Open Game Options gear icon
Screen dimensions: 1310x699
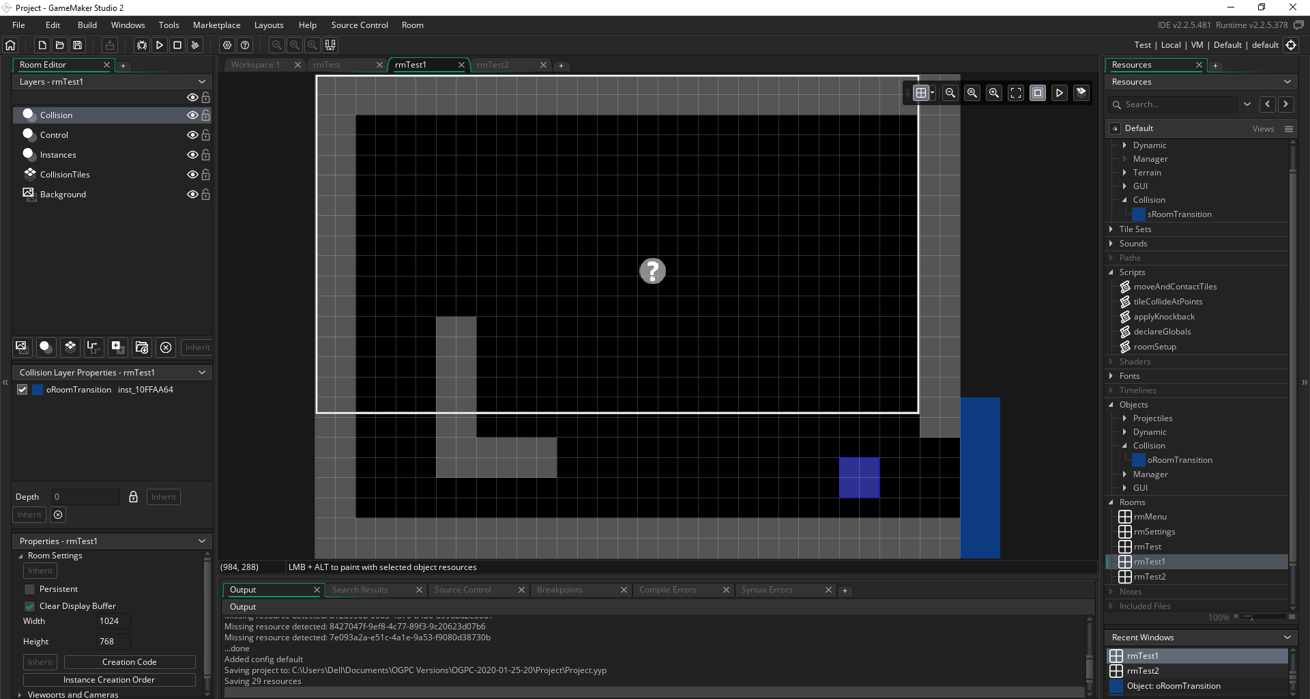click(227, 45)
